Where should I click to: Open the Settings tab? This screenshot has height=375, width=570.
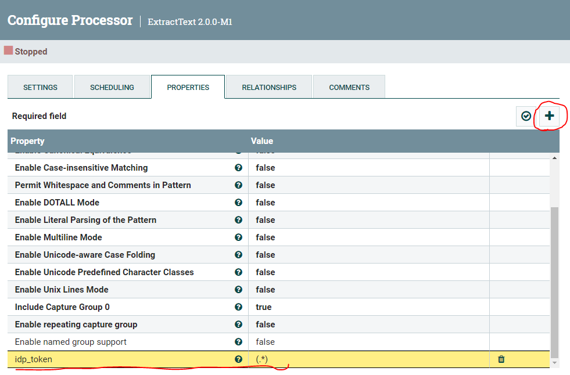(x=40, y=87)
